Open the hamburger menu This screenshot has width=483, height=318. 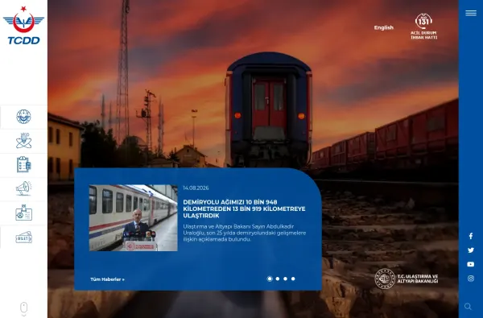[x=471, y=13]
